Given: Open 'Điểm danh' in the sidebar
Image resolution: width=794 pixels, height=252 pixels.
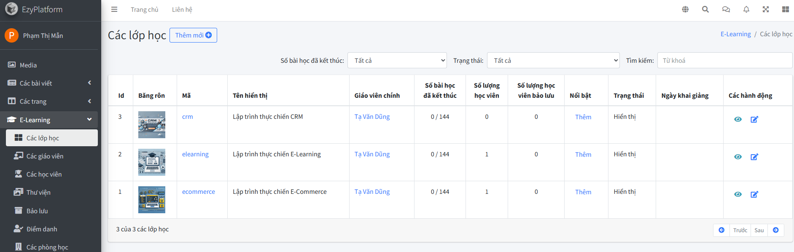Looking at the screenshot, I should pos(42,229).
